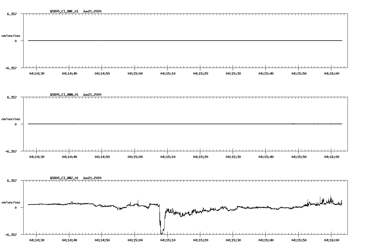Click the 0 axis value of HNN plot
367x250 pixels.
(x=16, y=124)
